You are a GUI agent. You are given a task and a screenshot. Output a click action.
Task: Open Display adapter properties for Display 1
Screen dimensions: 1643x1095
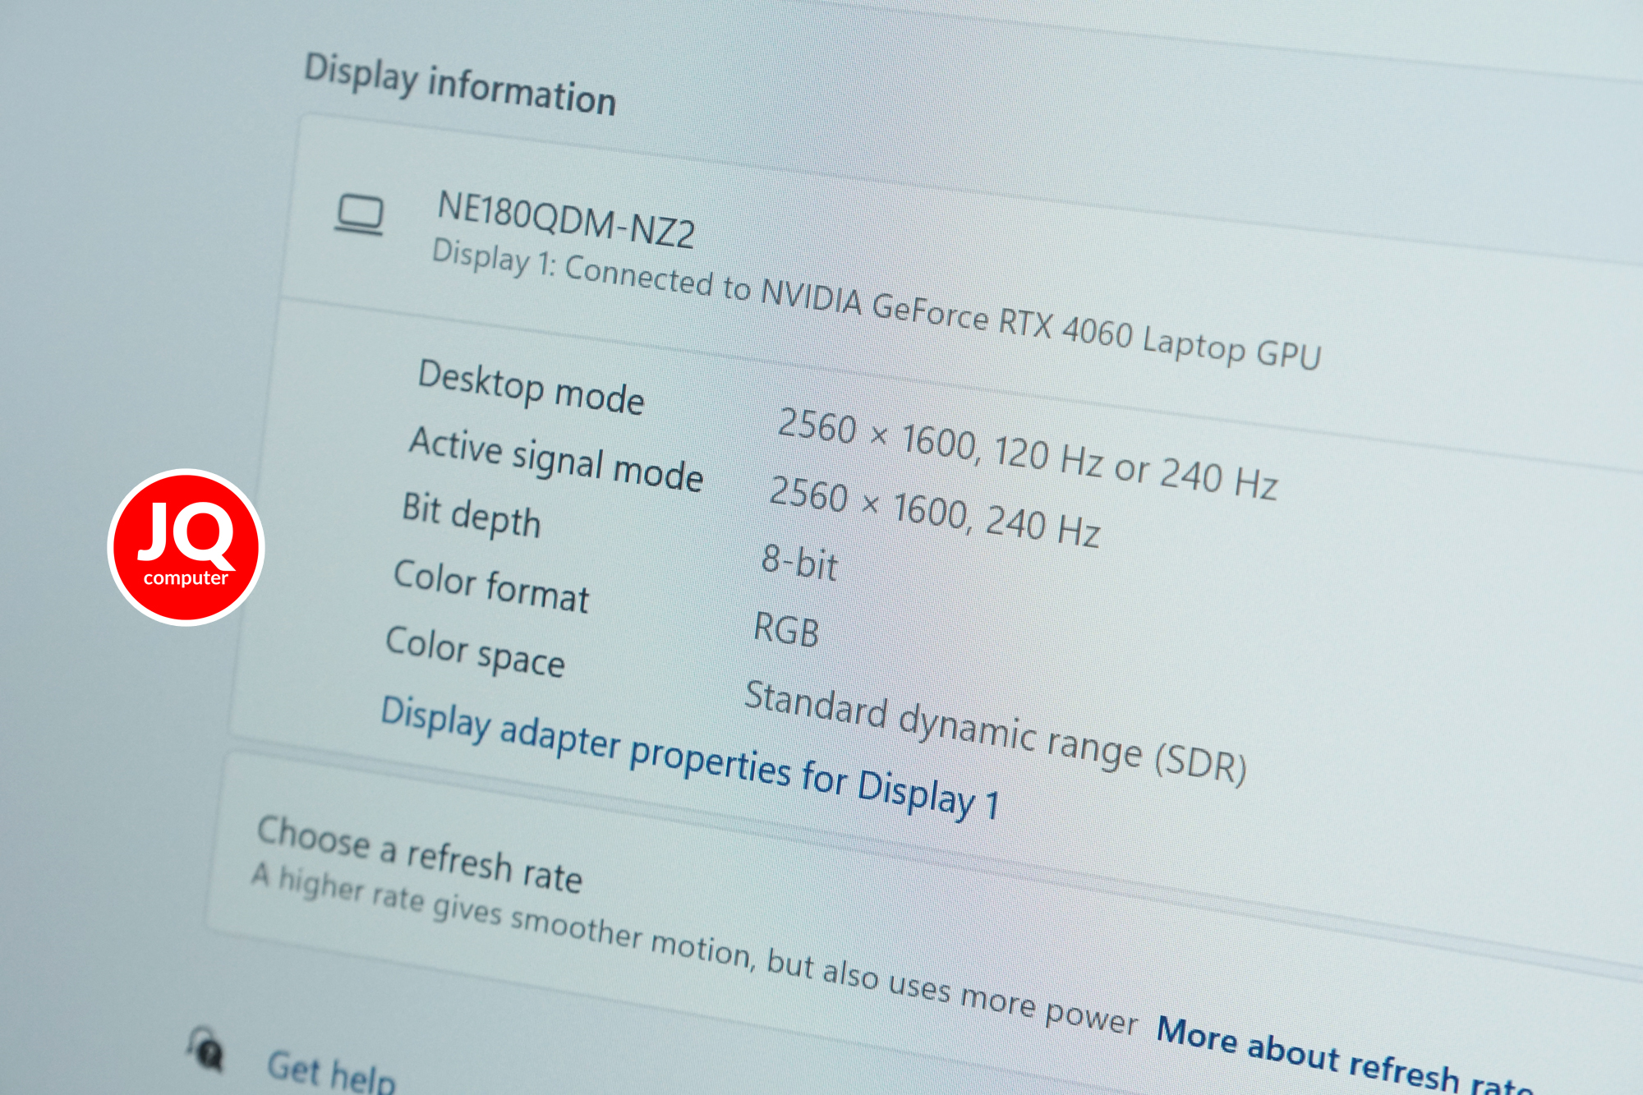pyautogui.click(x=690, y=757)
